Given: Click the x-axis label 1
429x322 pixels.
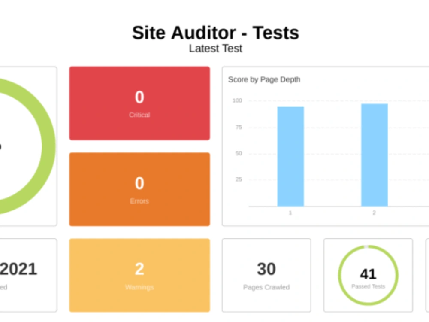Looking at the screenshot, I should (x=290, y=213).
